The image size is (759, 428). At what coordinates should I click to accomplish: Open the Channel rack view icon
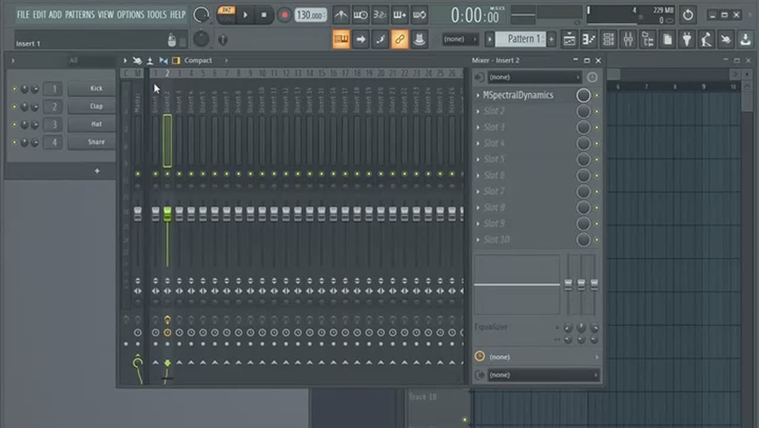click(x=608, y=40)
